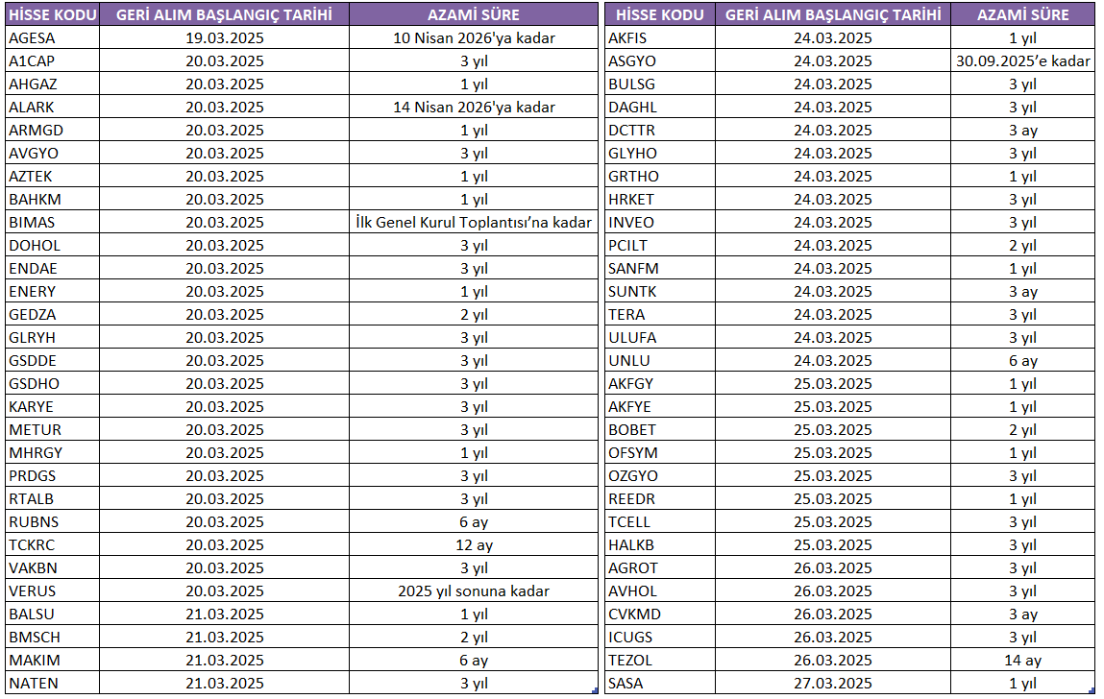Click the PCILT cell
The height and width of the screenshot is (699, 1104).
(x=660, y=246)
